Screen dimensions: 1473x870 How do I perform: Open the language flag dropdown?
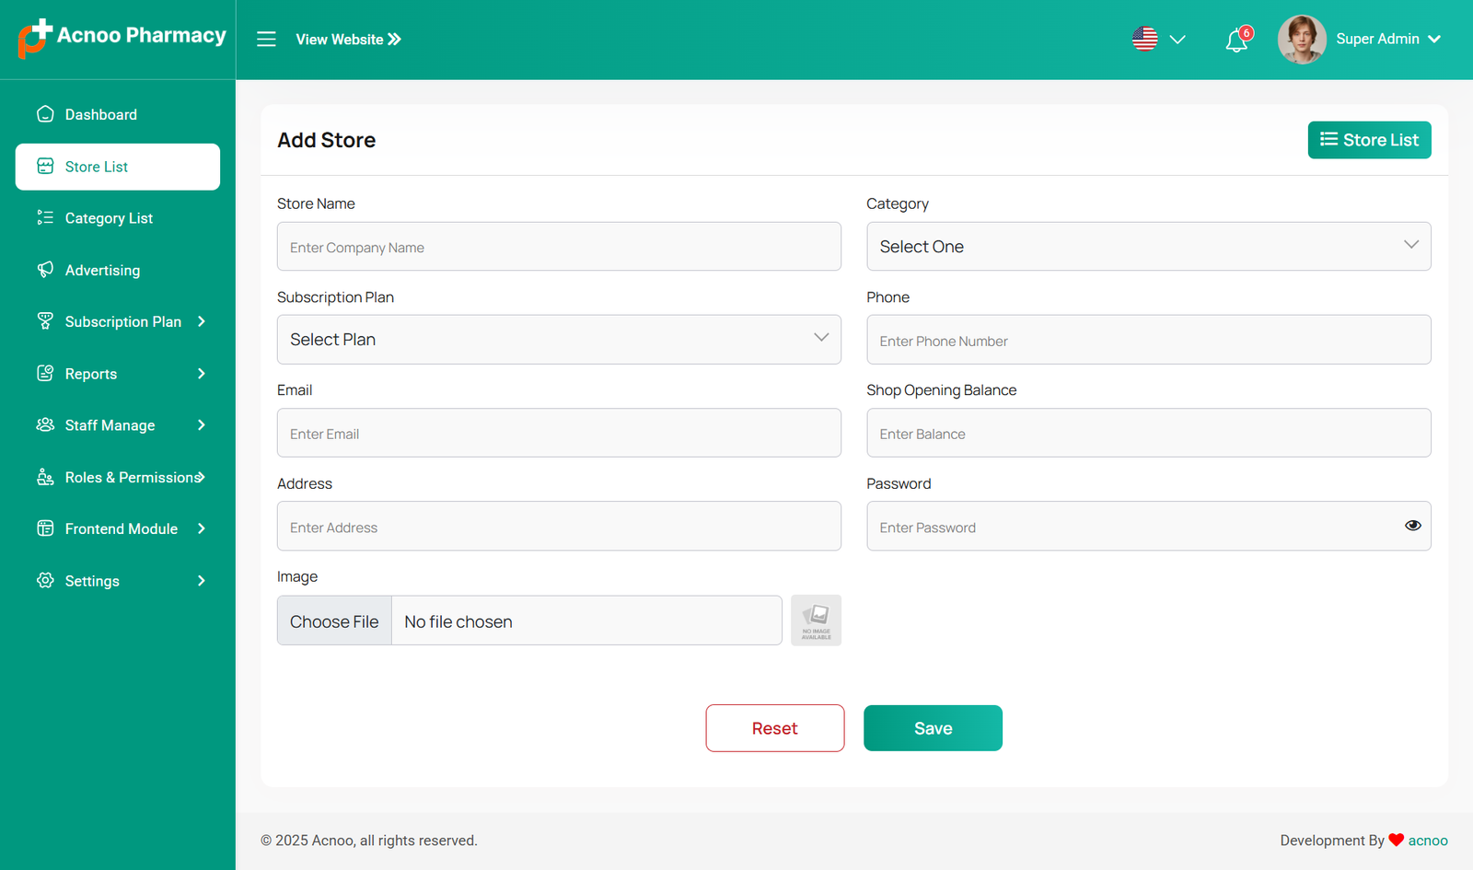(x=1158, y=40)
